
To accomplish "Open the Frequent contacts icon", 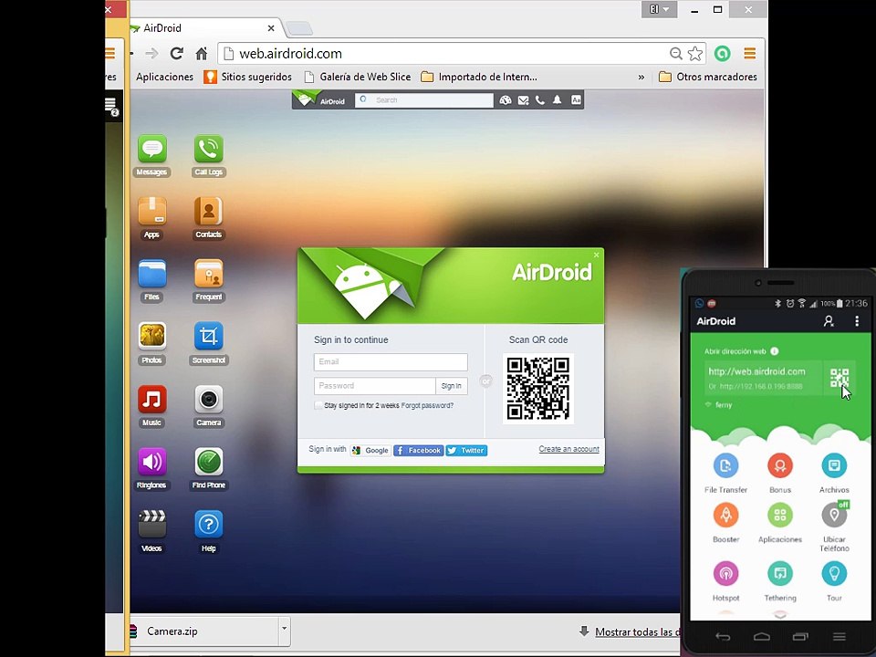I will click(208, 275).
